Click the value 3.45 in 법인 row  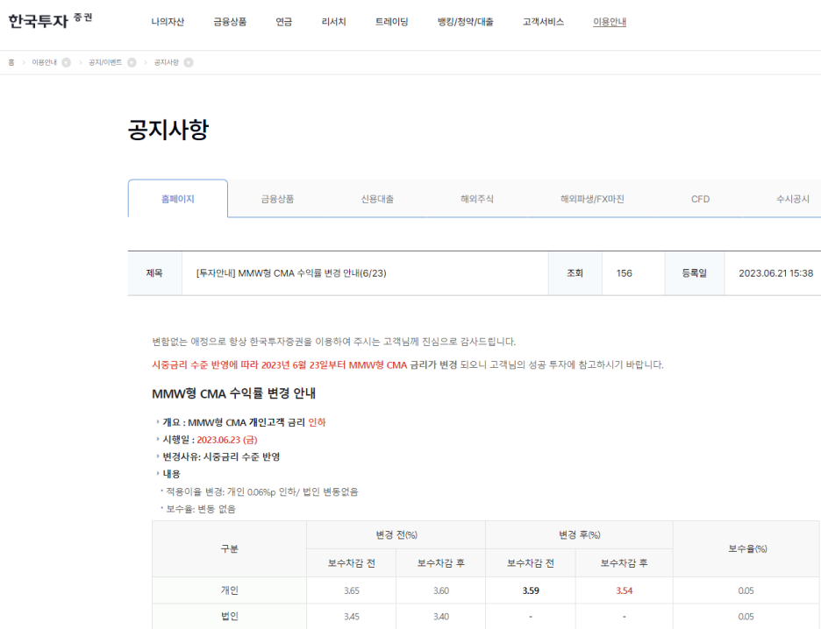pos(352,617)
